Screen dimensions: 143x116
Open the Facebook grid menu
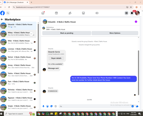point(126,13)
